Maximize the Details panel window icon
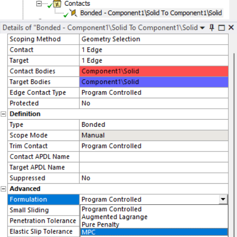Viewport: 237px width, 237px height. point(221,28)
